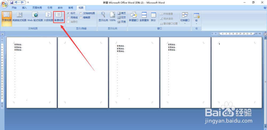
Task: Open the 插入 tab
Action: tap(25, 8)
